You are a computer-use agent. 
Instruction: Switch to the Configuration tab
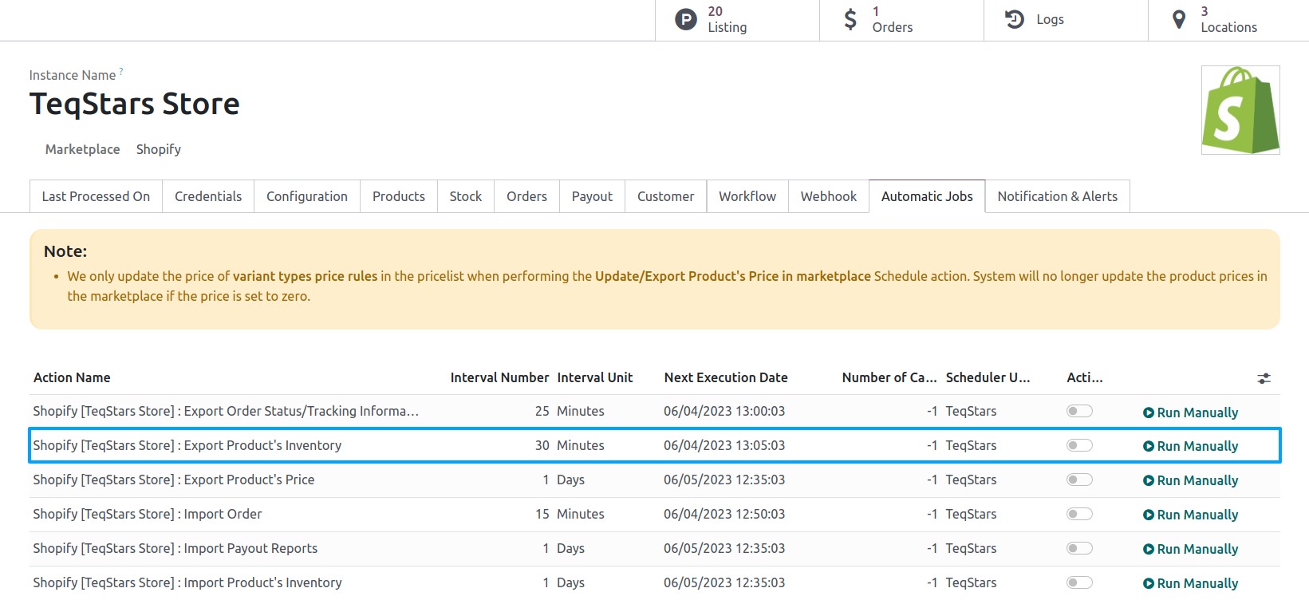(x=307, y=196)
